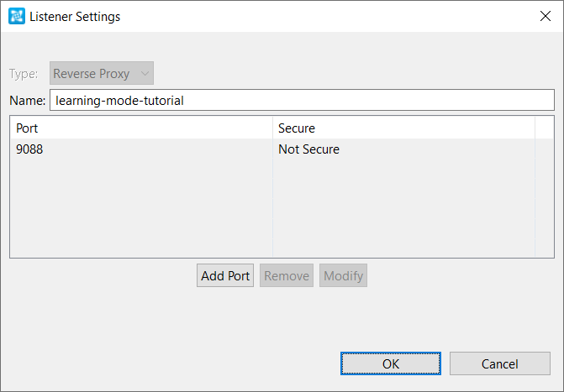Sort by the Port column header
The height and width of the screenshot is (392, 564).
click(141, 128)
